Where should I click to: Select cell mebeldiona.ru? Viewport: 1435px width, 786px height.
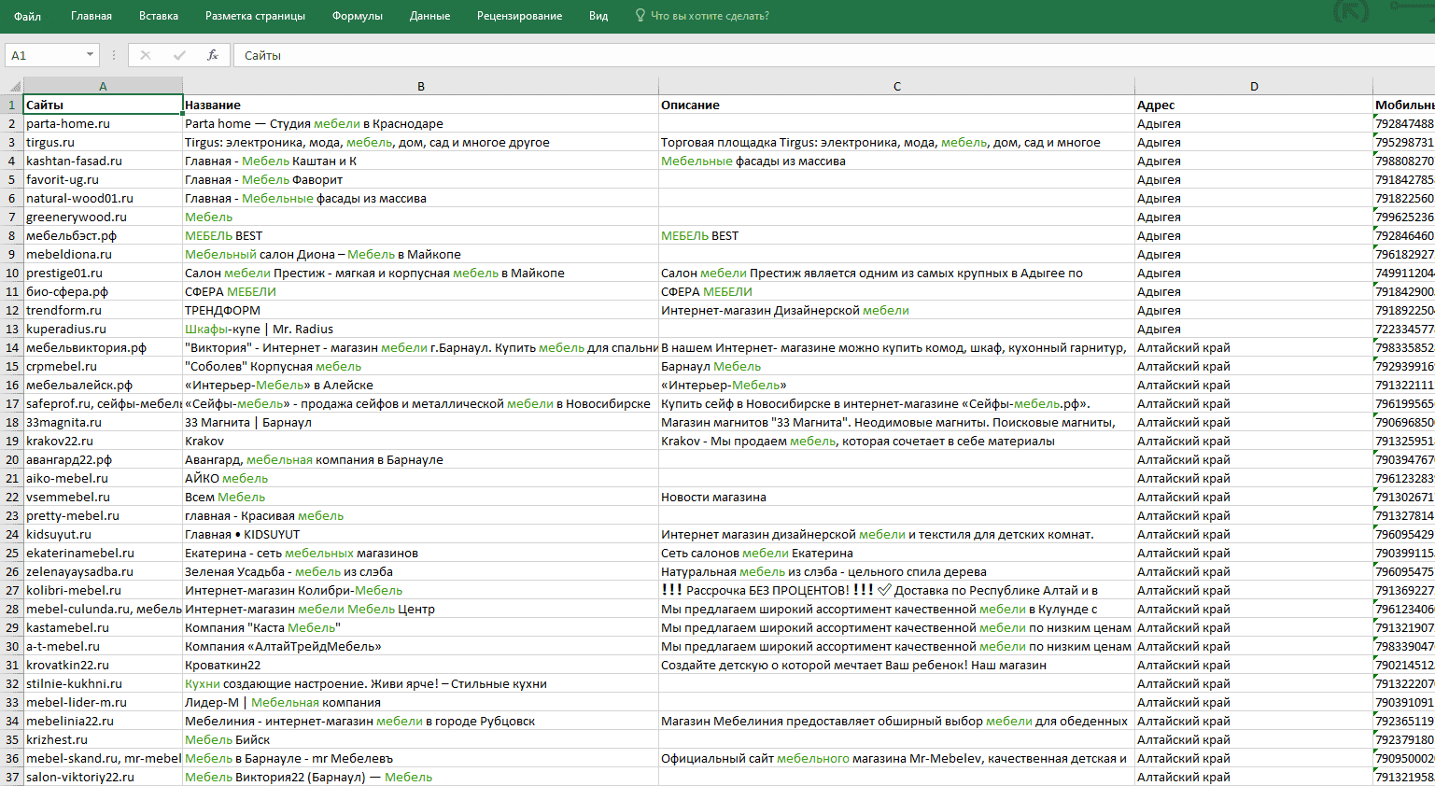click(103, 254)
